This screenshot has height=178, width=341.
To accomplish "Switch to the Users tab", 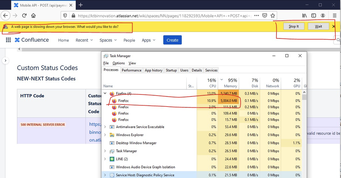I will coord(184,70).
